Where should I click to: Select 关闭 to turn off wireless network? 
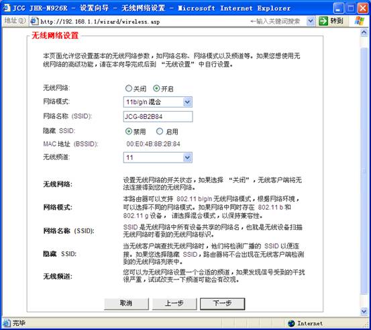point(129,89)
